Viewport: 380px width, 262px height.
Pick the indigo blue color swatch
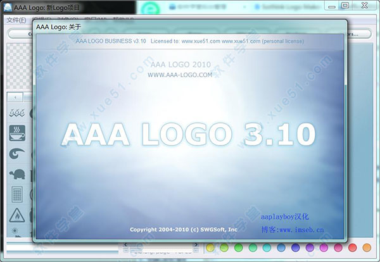(295, 247)
